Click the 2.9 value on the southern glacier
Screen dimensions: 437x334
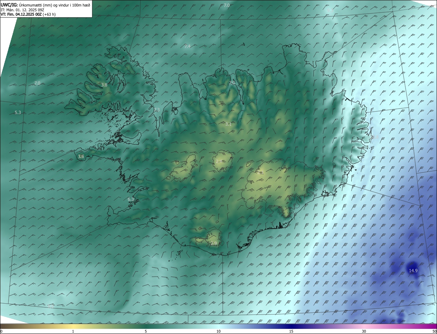214,243
